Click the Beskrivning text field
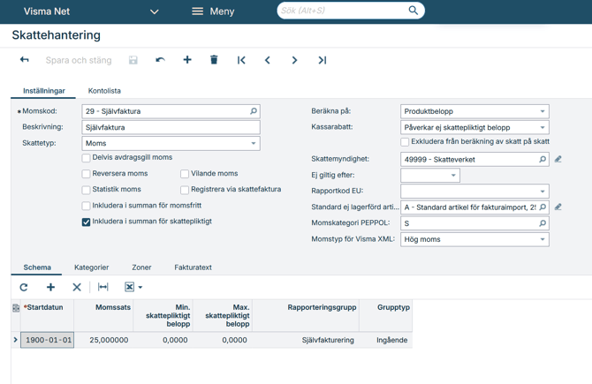This screenshot has height=384, width=592. [x=171, y=127]
